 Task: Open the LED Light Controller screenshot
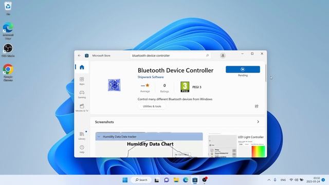(x=236, y=145)
